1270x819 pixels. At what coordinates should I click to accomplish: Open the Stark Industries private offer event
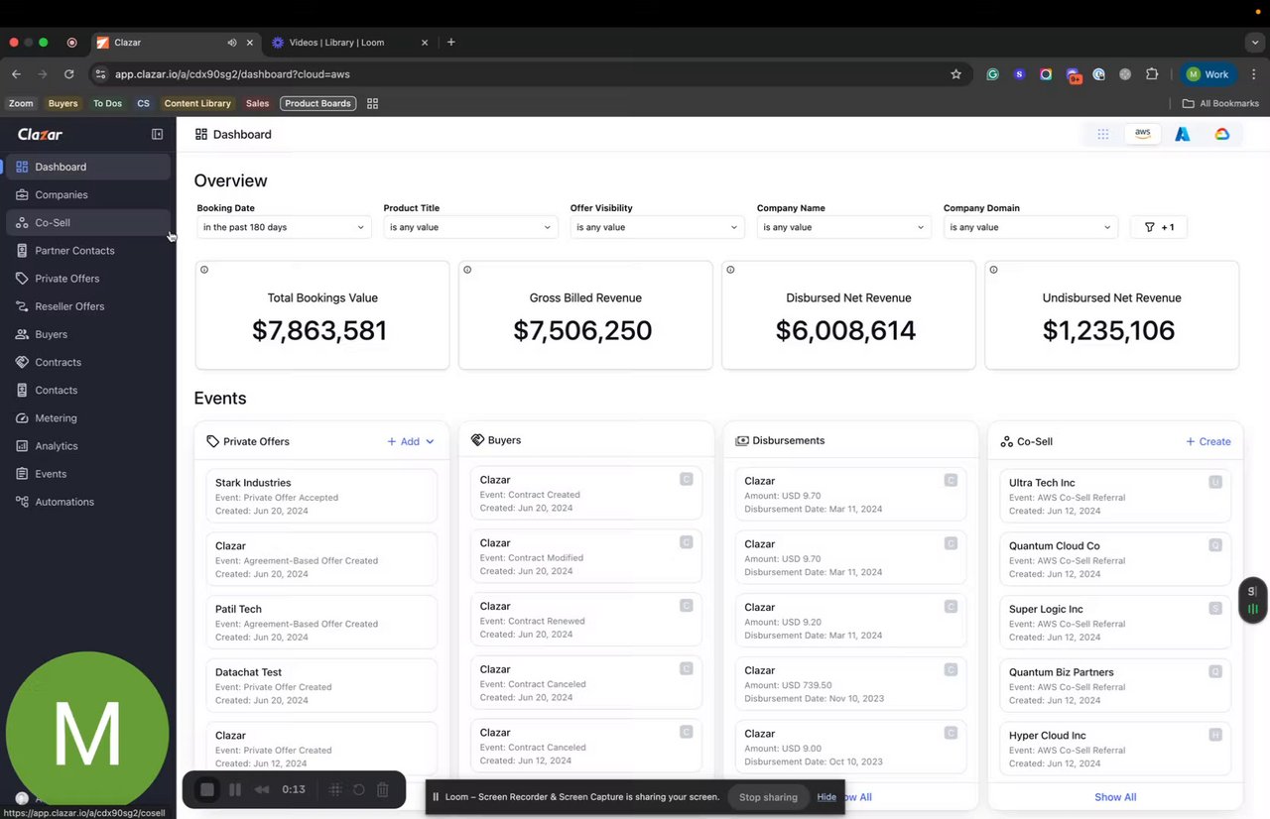(321, 496)
